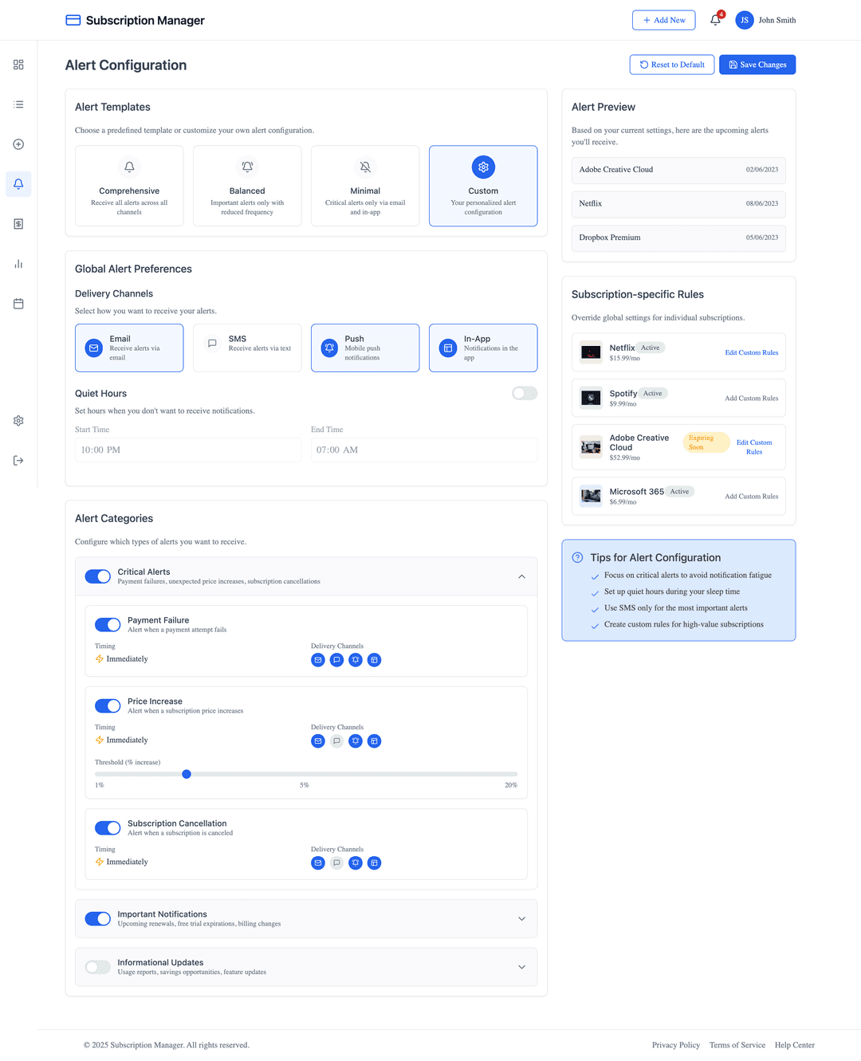Select the Balanced alert template
Screen dimensions: 861x1061
point(247,186)
